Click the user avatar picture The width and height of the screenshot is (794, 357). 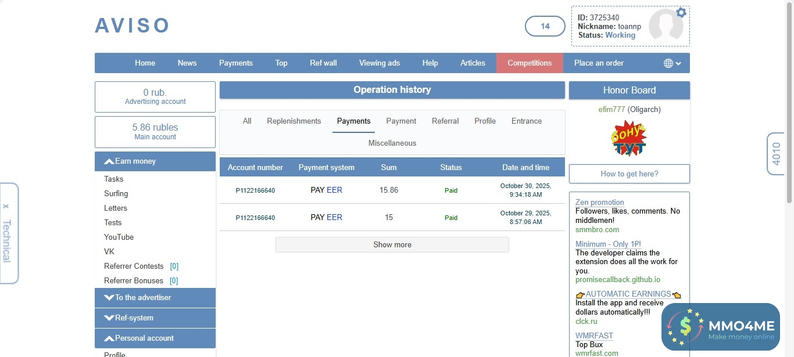pos(666,26)
